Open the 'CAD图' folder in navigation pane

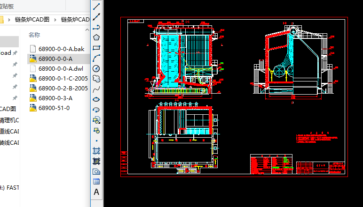[8, 109]
